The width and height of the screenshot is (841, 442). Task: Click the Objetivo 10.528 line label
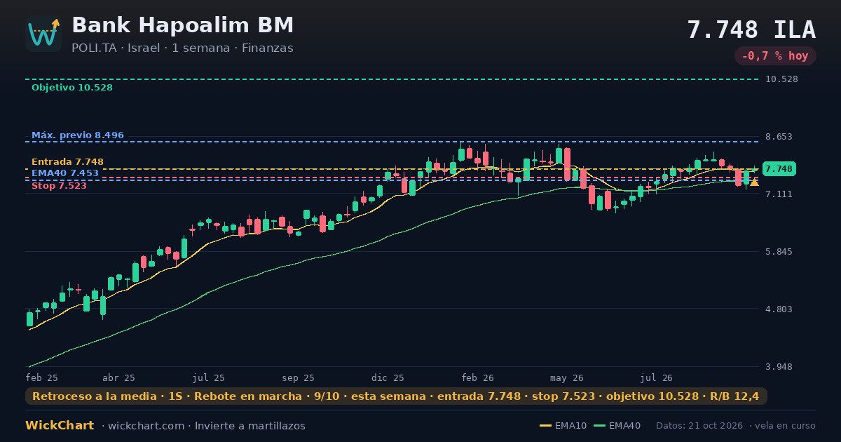[72, 88]
